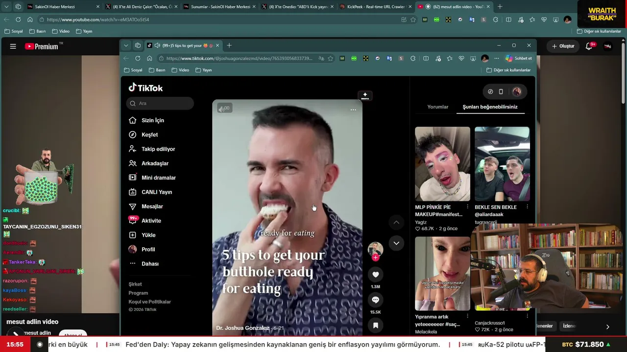The height and width of the screenshot is (352, 627).
Task: Follow creator with red plus button
Action: pos(376,258)
